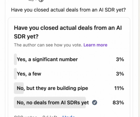Click the bold poll question heading
The height and width of the screenshot is (117, 140).
[x=68, y=32]
